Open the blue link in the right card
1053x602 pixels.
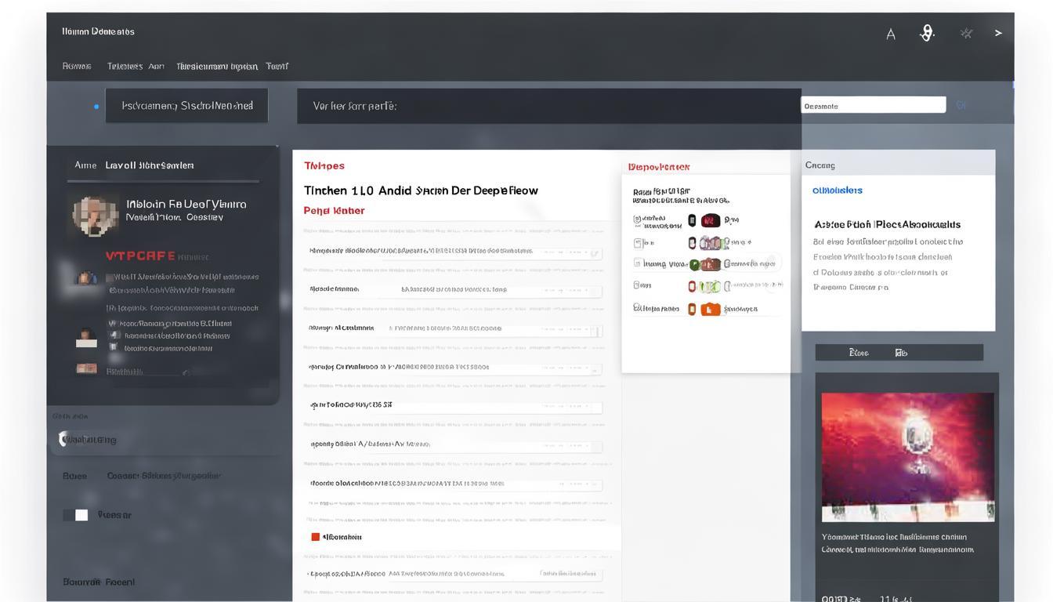tap(837, 190)
